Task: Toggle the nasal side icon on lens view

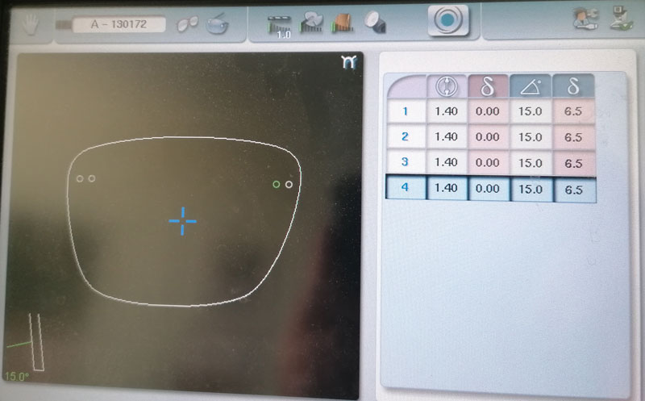Action: pos(347,64)
